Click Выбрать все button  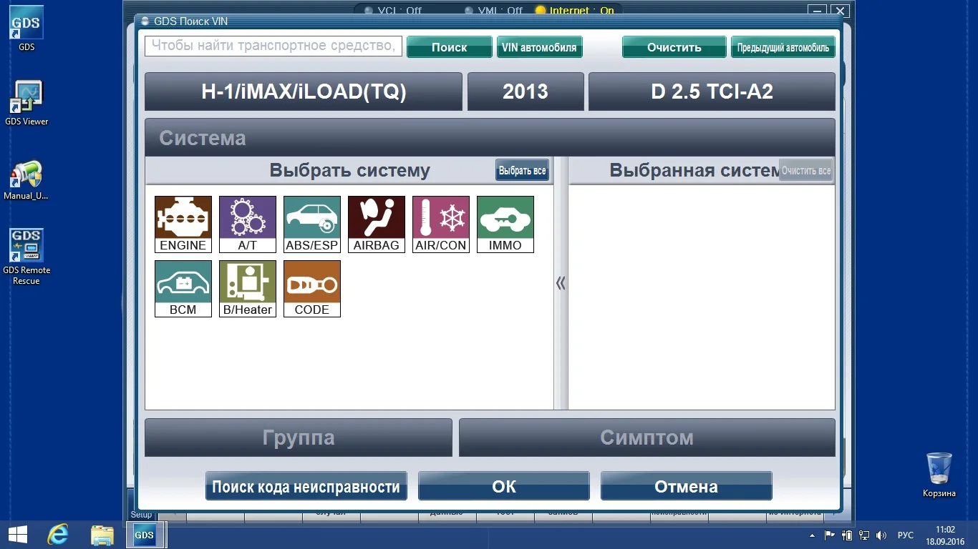pos(523,170)
